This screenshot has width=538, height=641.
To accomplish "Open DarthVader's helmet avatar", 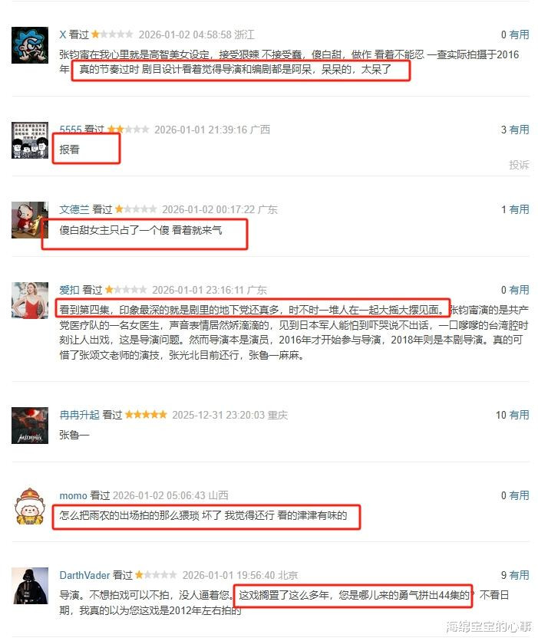I will point(30,586).
